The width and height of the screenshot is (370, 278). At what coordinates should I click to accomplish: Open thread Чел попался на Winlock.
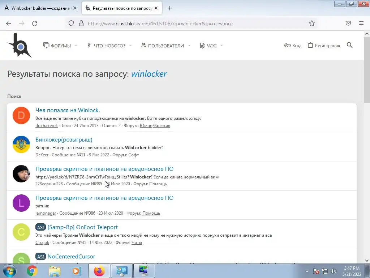pos(68,110)
